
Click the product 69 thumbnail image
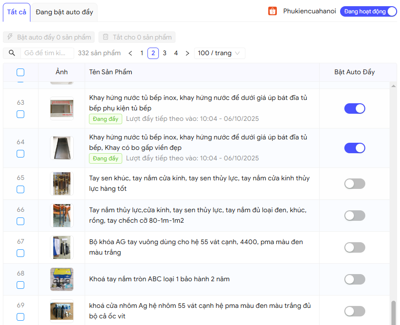pos(62,311)
